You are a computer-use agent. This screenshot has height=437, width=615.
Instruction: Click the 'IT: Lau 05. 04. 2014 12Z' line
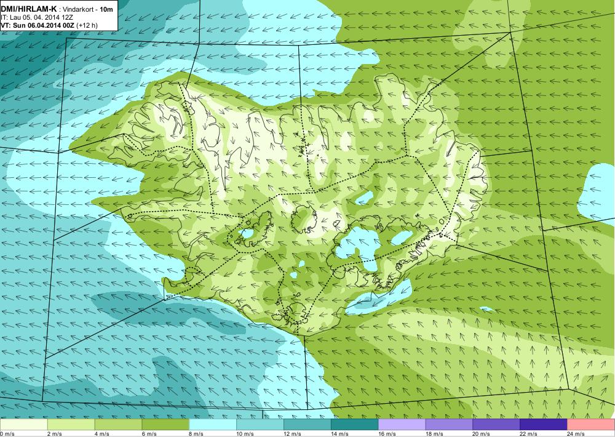[36, 18]
